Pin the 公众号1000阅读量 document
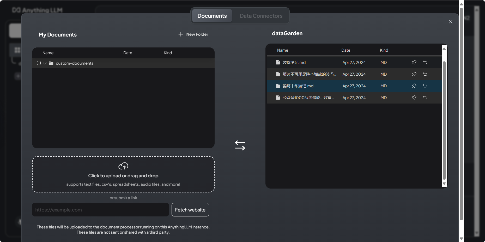This screenshot has height=242, width=485. pos(414,98)
